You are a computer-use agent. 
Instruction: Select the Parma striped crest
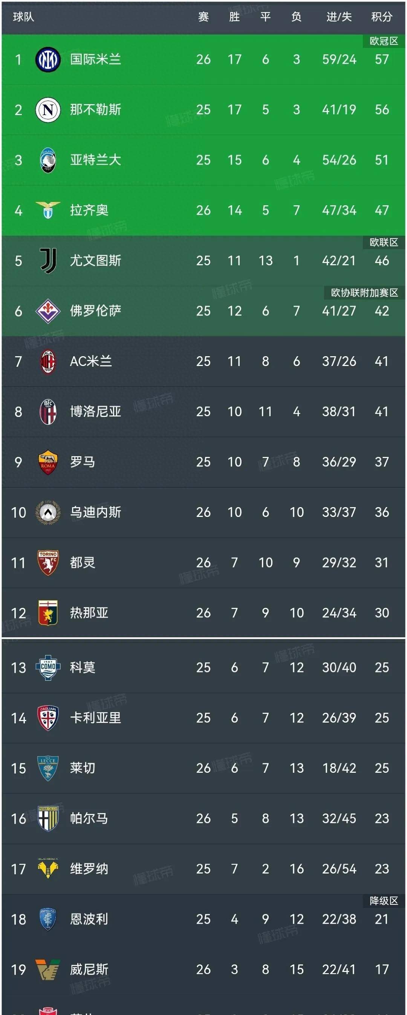[x=48, y=819]
